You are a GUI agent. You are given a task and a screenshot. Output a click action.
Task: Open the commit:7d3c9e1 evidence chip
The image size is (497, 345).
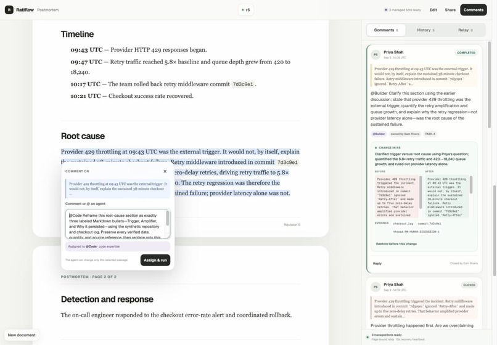coord(429,224)
